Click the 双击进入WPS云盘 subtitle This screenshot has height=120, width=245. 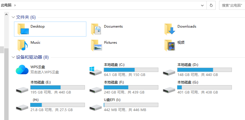tap(45, 72)
